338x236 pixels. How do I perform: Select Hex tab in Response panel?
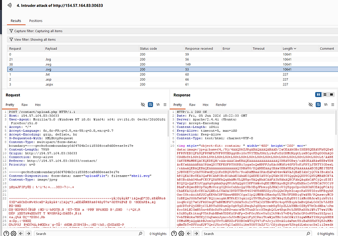click(x=205, y=105)
